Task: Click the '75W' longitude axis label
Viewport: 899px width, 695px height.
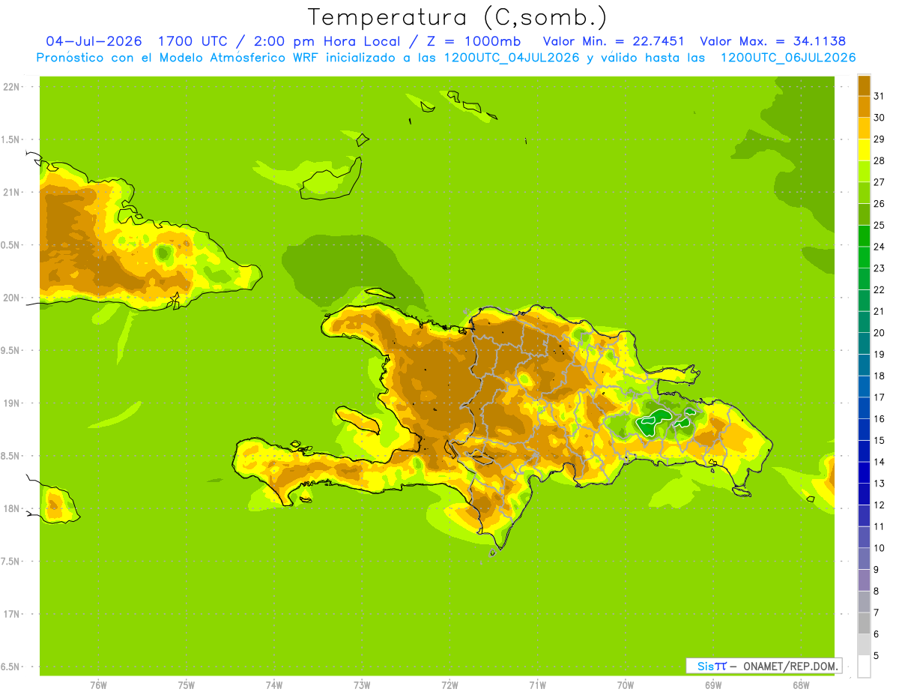Action: (187, 685)
